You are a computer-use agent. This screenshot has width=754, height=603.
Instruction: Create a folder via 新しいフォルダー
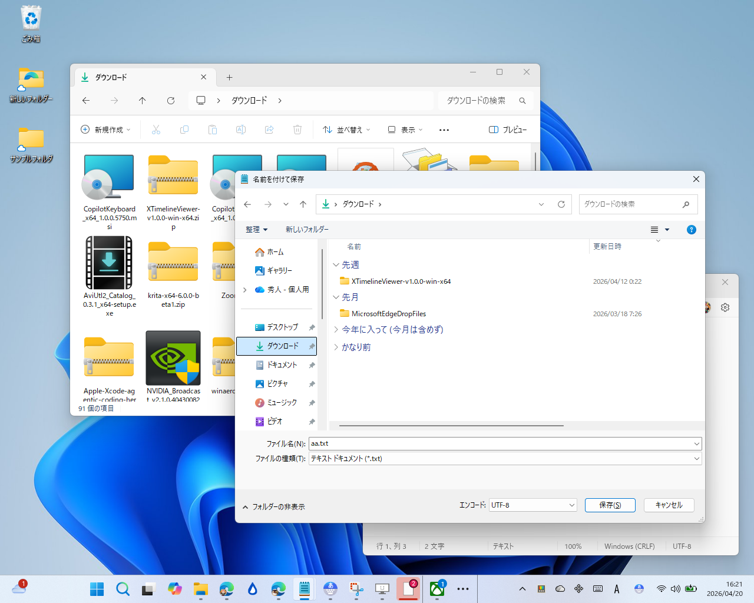click(x=306, y=230)
